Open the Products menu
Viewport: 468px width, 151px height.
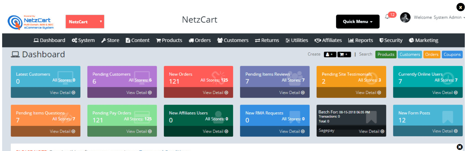click(x=169, y=40)
